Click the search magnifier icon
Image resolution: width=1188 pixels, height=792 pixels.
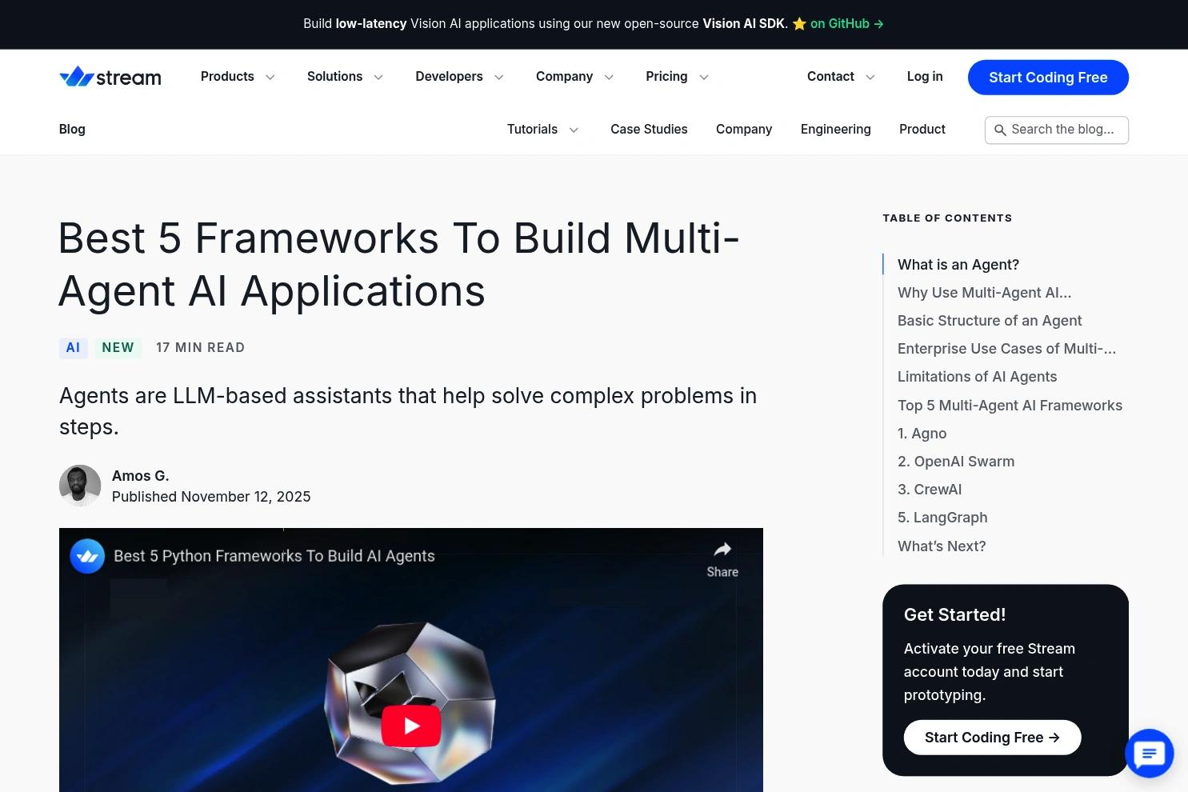click(1000, 130)
